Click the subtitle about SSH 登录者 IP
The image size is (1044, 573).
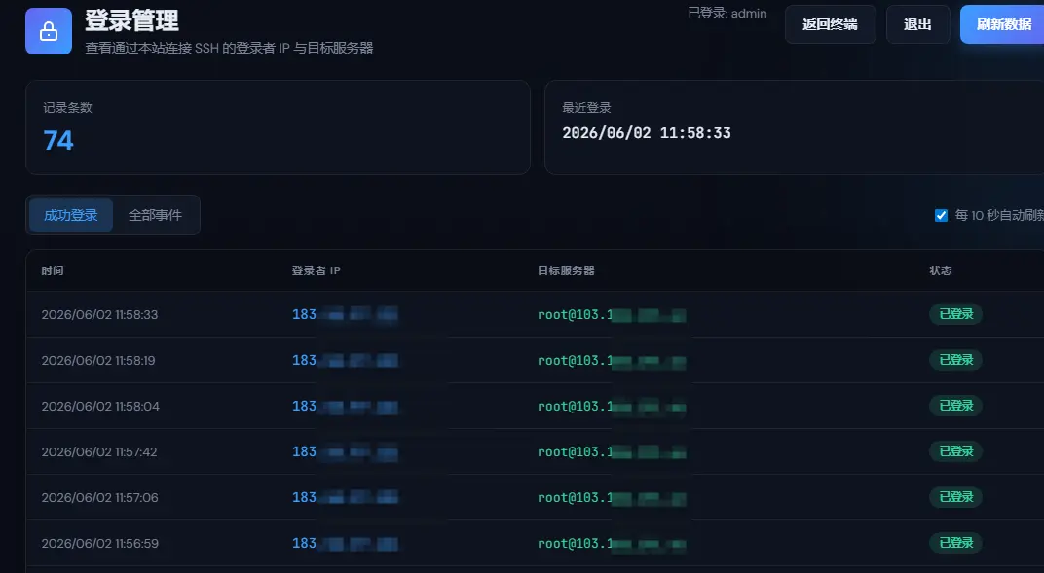pos(229,48)
